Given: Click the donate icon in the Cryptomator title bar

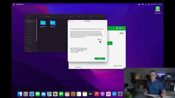Looking at the screenshot, I should [117, 28].
